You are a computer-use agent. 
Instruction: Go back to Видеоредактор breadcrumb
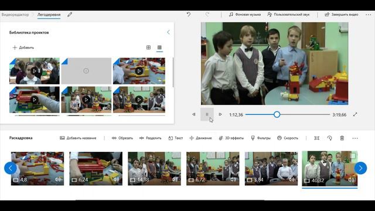tap(15, 15)
